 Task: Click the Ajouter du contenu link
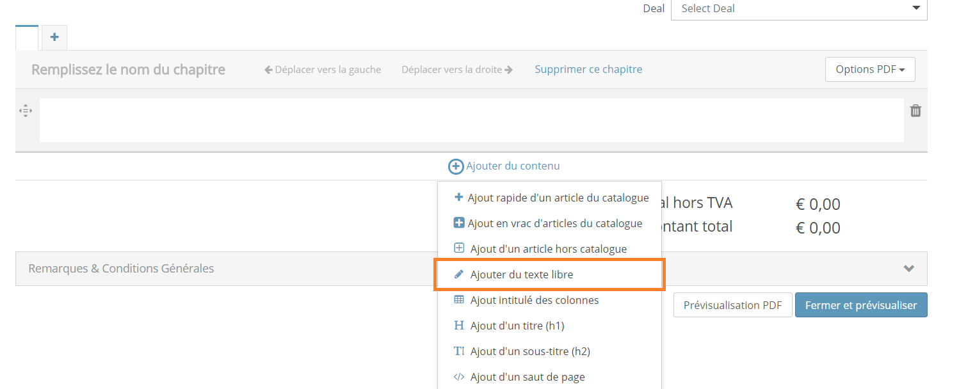(513, 166)
